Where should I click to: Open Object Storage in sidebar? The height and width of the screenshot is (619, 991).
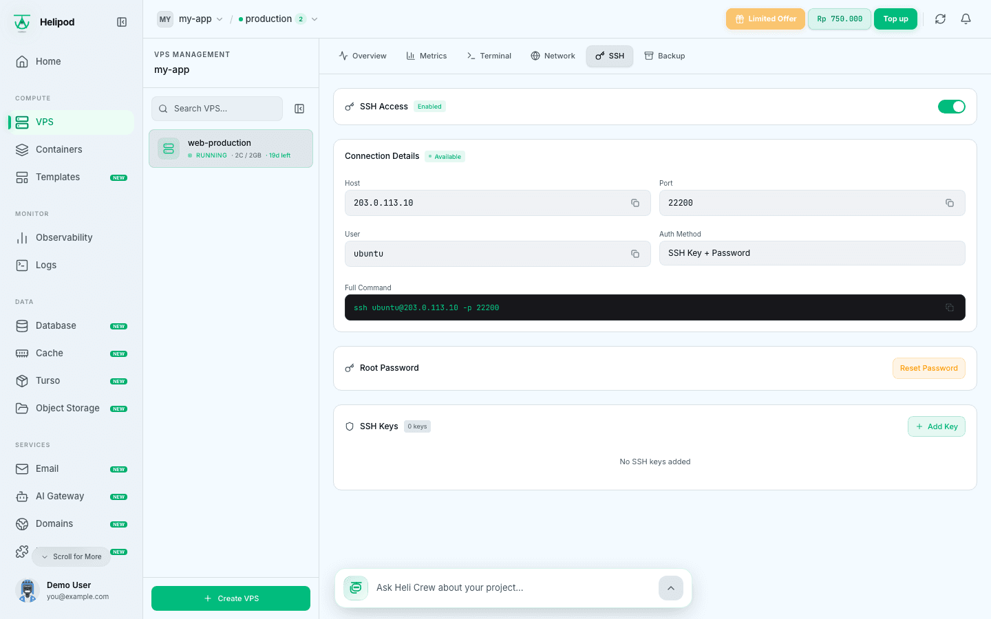click(x=72, y=408)
